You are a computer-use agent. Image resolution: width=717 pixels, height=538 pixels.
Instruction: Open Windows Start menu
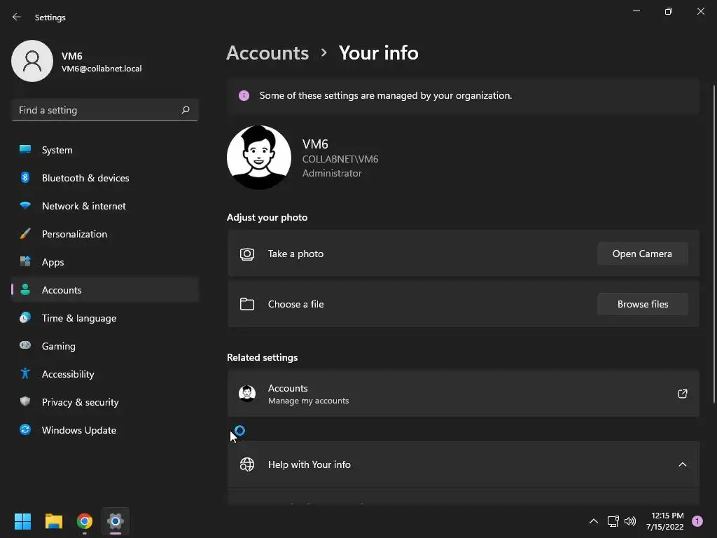click(x=22, y=521)
